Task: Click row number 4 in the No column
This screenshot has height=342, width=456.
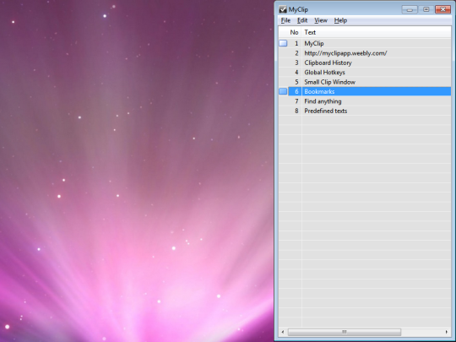Action: pos(296,72)
